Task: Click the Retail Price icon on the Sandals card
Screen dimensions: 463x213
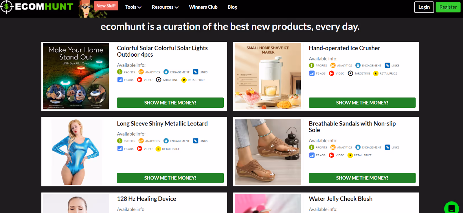Action: tap(350, 155)
